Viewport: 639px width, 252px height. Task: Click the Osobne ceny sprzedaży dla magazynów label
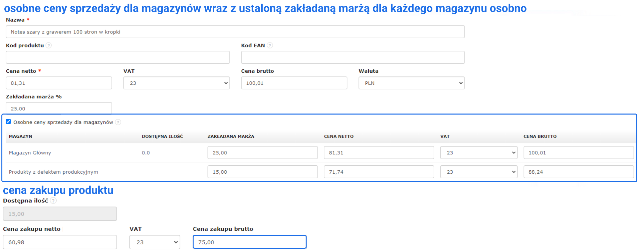pyautogui.click(x=63, y=122)
